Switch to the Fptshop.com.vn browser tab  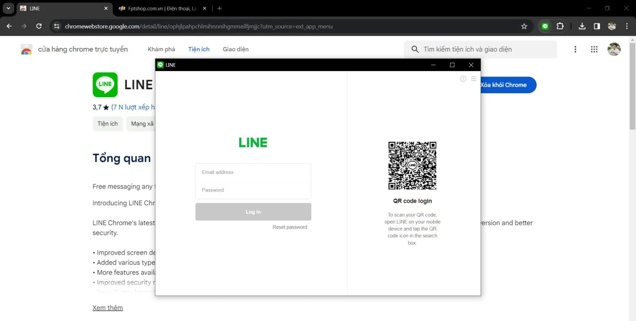click(162, 8)
